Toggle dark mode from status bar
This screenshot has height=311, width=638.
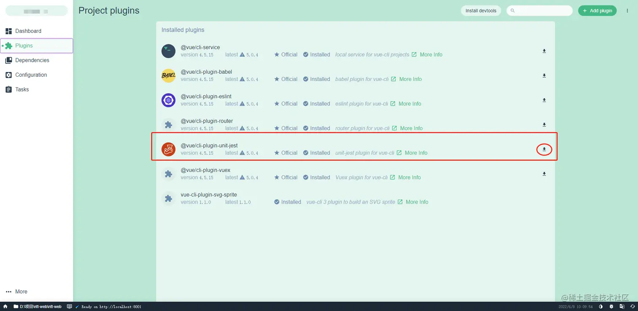click(x=601, y=306)
